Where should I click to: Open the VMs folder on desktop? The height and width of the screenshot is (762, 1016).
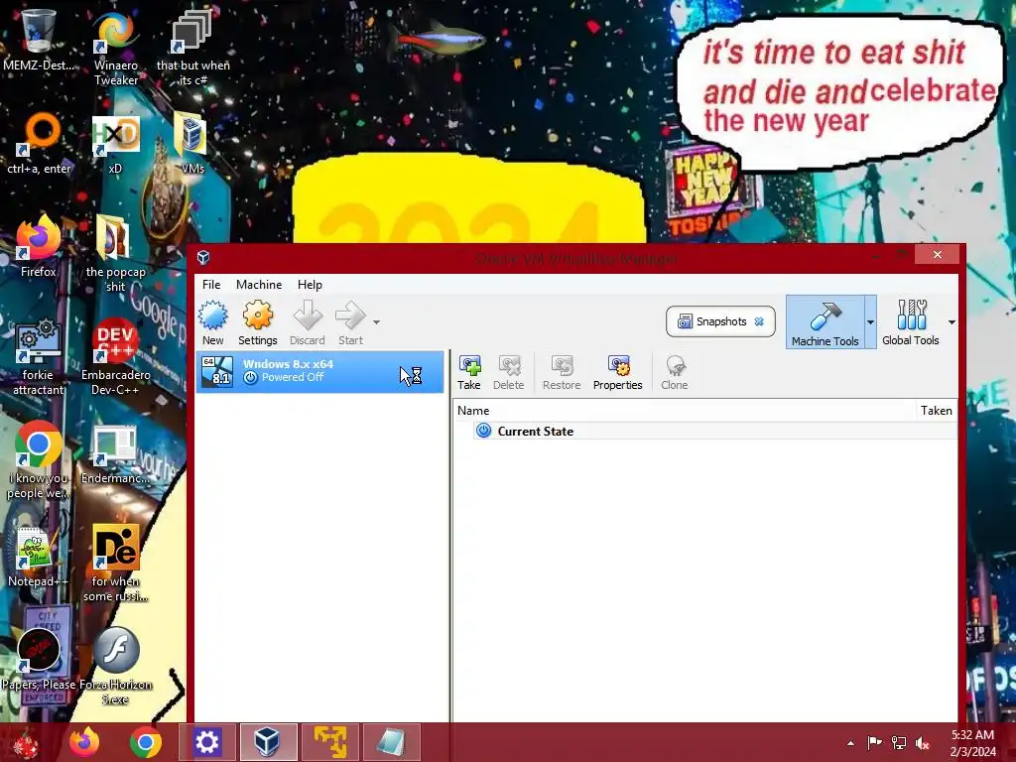[191, 144]
